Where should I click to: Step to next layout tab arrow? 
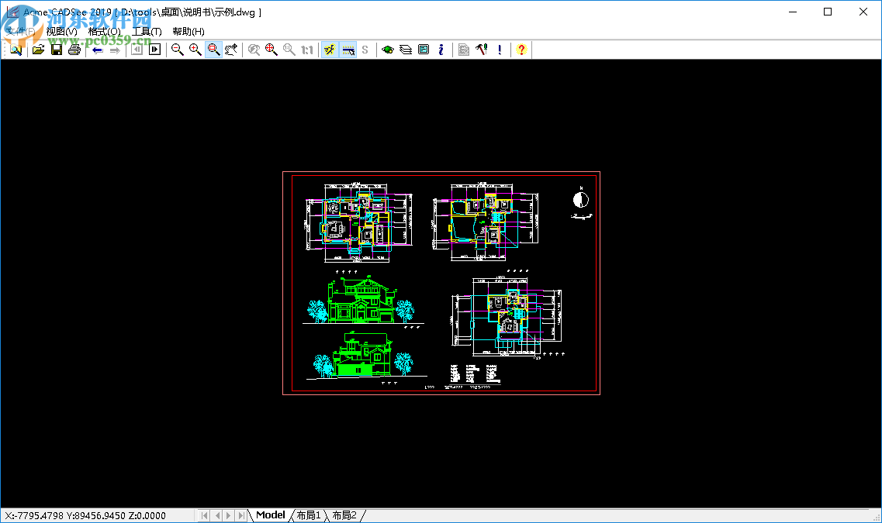click(x=228, y=515)
